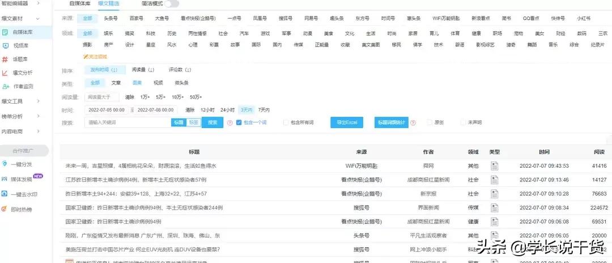Click the date range separator icon

click(x=132, y=110)
